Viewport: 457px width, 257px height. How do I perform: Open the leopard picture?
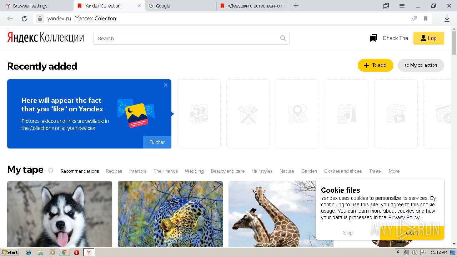click(x=170, y=214)
